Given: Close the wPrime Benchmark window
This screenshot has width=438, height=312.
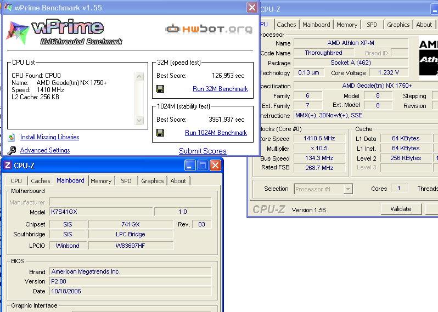Looking at the screenshot, I should [x=252, y=8].
